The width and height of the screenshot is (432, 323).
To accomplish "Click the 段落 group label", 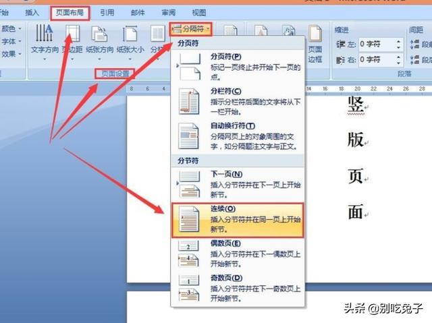I will point(404,74).
